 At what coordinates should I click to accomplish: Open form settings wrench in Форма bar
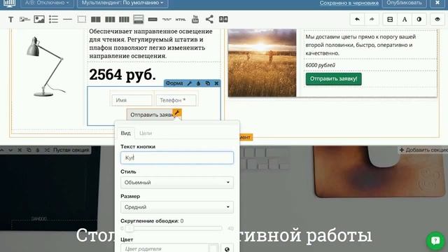(190, 83)
